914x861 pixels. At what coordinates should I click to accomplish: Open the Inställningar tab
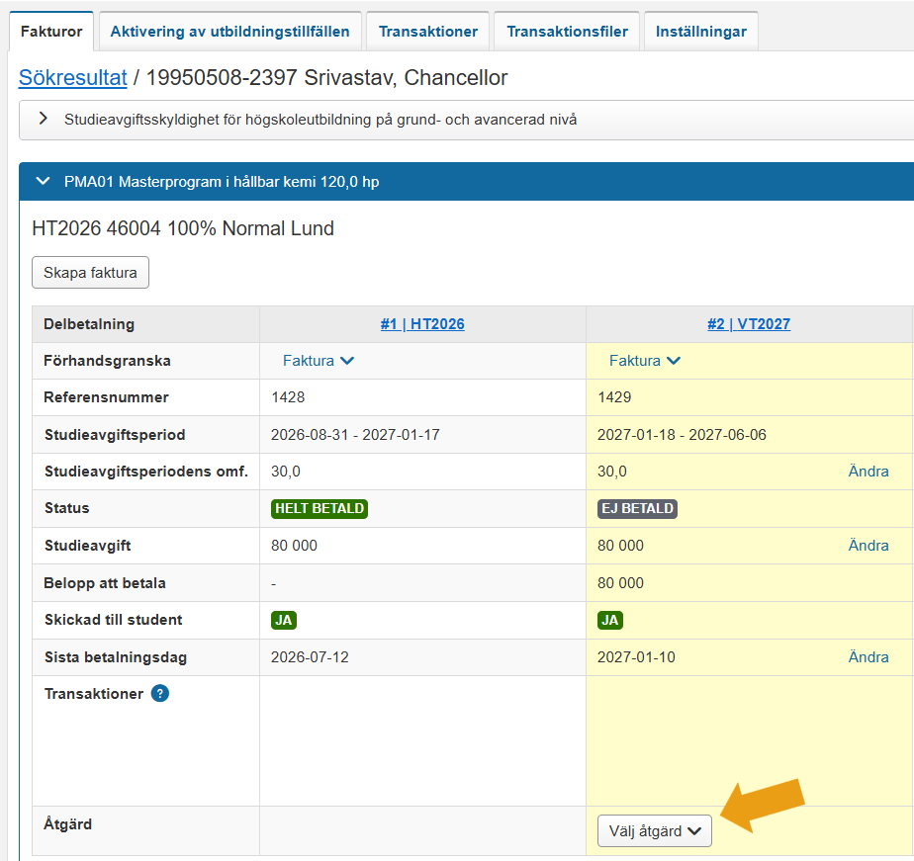tap(700, 32)
